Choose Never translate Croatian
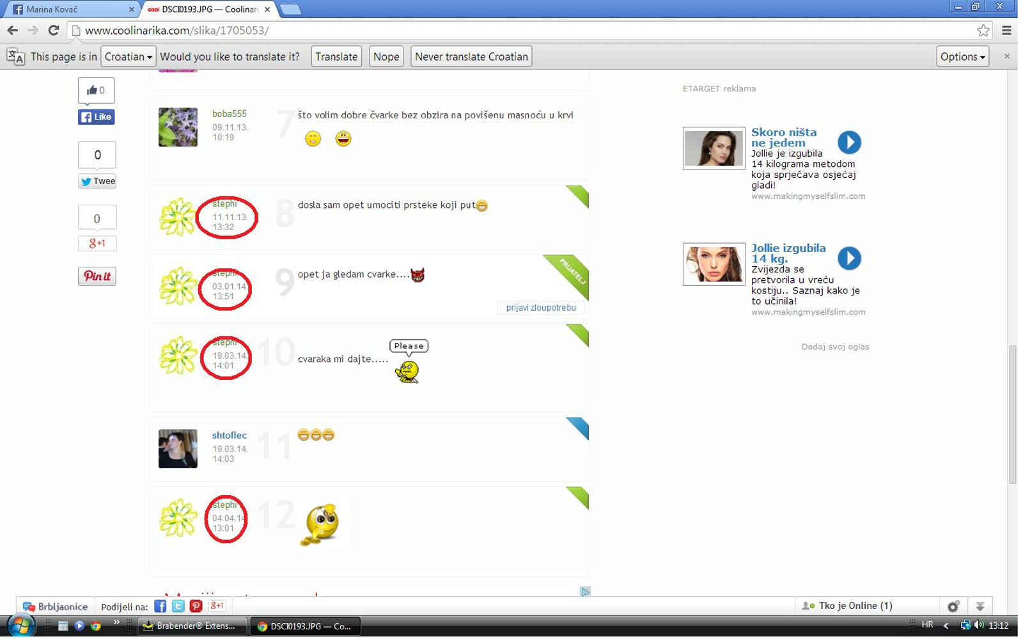This screenshot has height=639, width=1023. tap(471, 56)
